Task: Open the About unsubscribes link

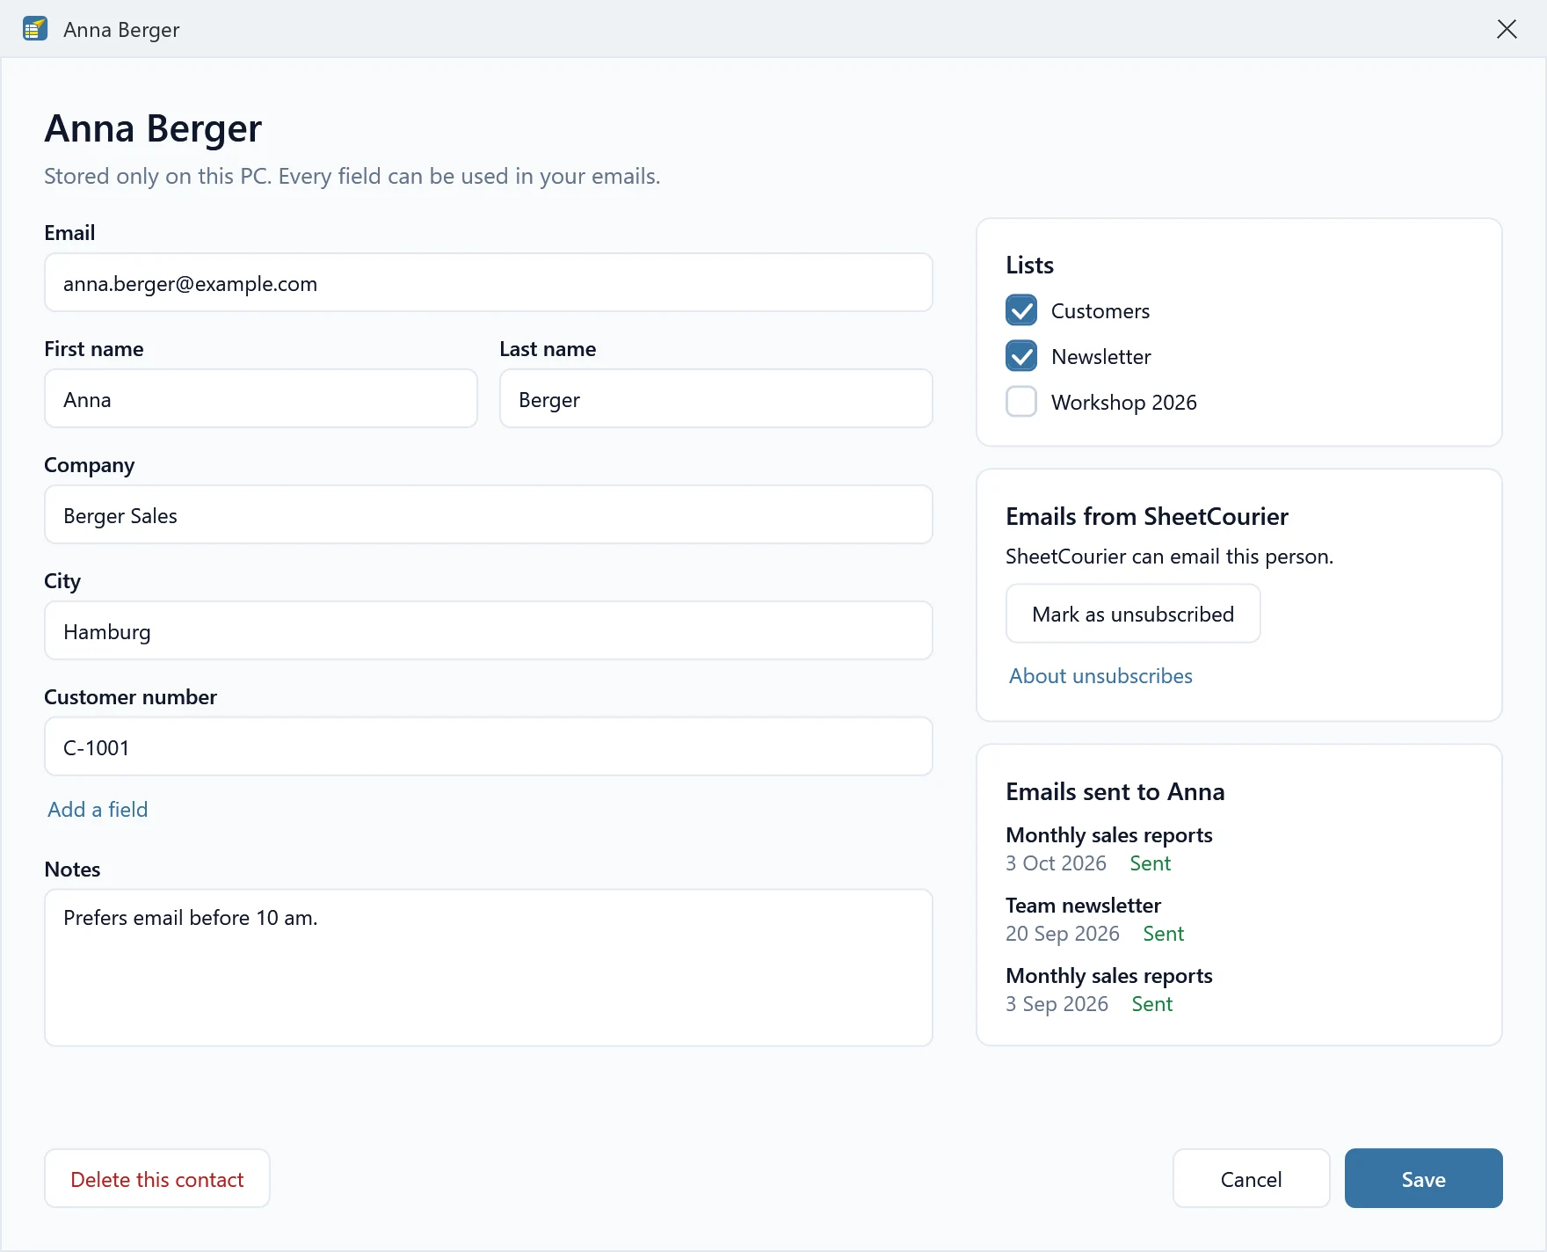Action: (1100, 675)
